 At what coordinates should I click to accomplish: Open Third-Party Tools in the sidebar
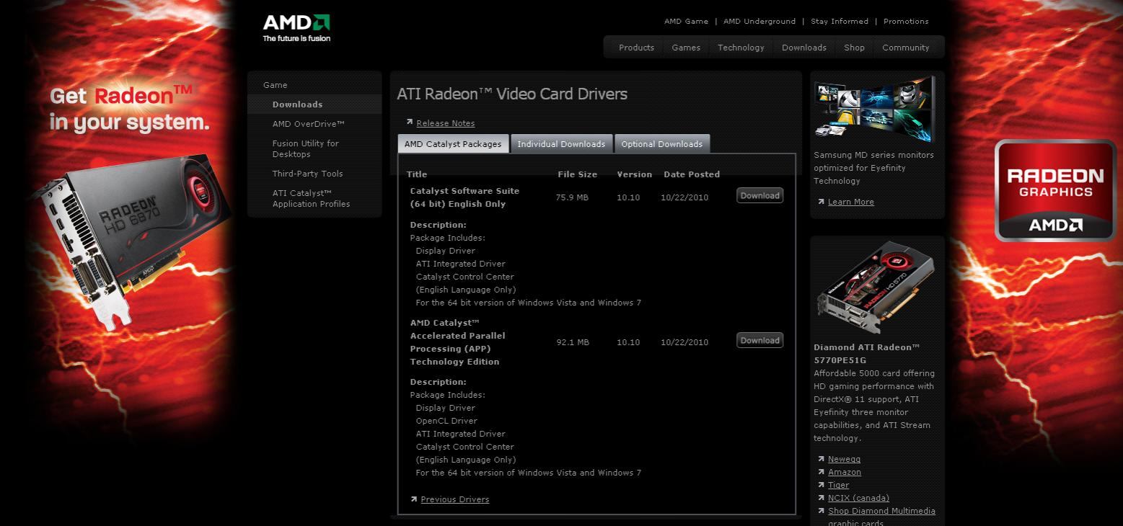(x=307, y=174)
